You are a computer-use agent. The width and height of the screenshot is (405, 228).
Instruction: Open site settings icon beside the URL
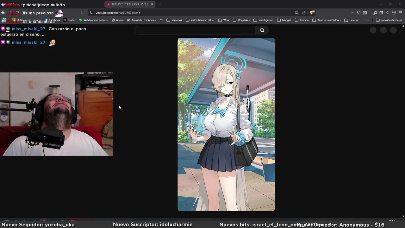91,13
